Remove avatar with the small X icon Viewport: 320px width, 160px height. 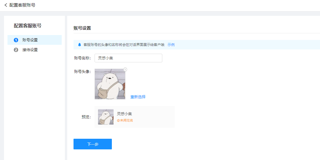point(125,70)
